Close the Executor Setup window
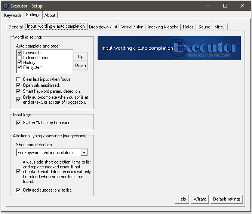Screen dimensions: 252x214 tap(242, 6)
